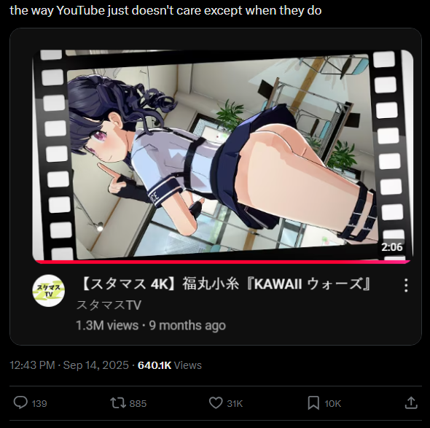
Task: Like the post with the heart icon
Action: [x=216, y=402]
